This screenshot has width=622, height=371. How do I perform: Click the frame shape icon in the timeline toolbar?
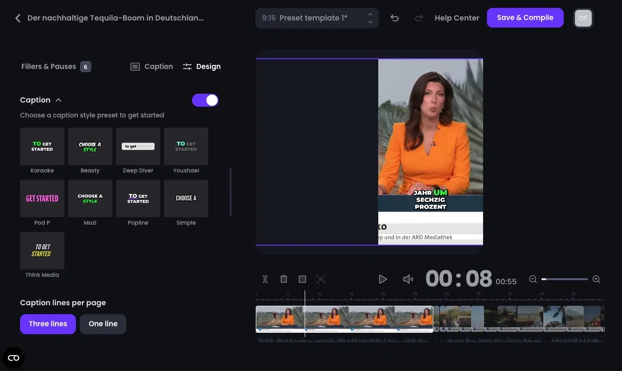coord(302,279)
